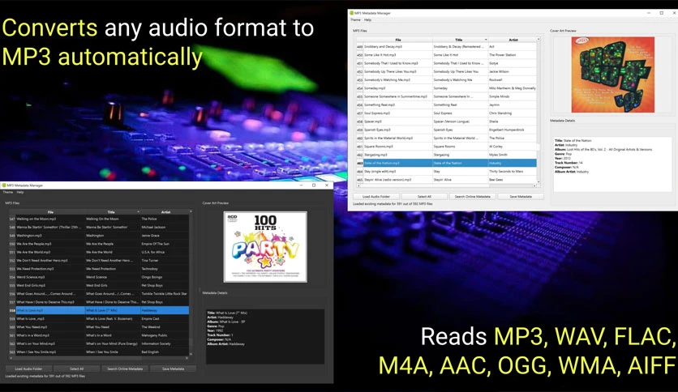678x392 pixels.
Task: Maximize the light MP3 Metadata Manager window
Action: (x=661, y=13)
